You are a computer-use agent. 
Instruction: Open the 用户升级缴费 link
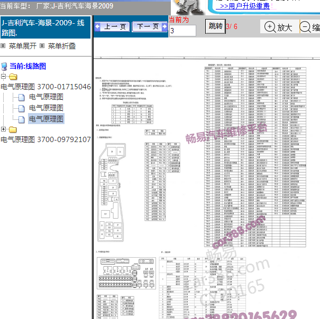click(x=245, y=6)
